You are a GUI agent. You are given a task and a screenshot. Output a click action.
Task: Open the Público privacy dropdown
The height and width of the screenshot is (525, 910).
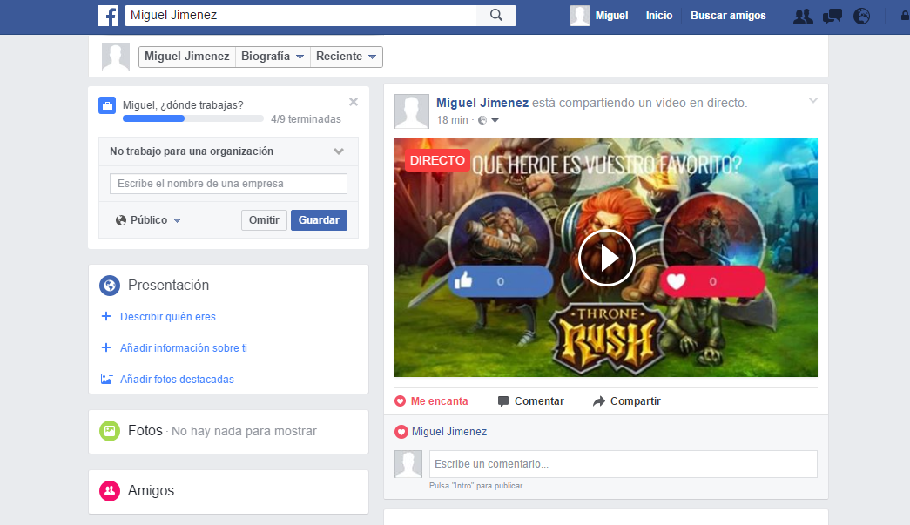[x=149, y=220]
